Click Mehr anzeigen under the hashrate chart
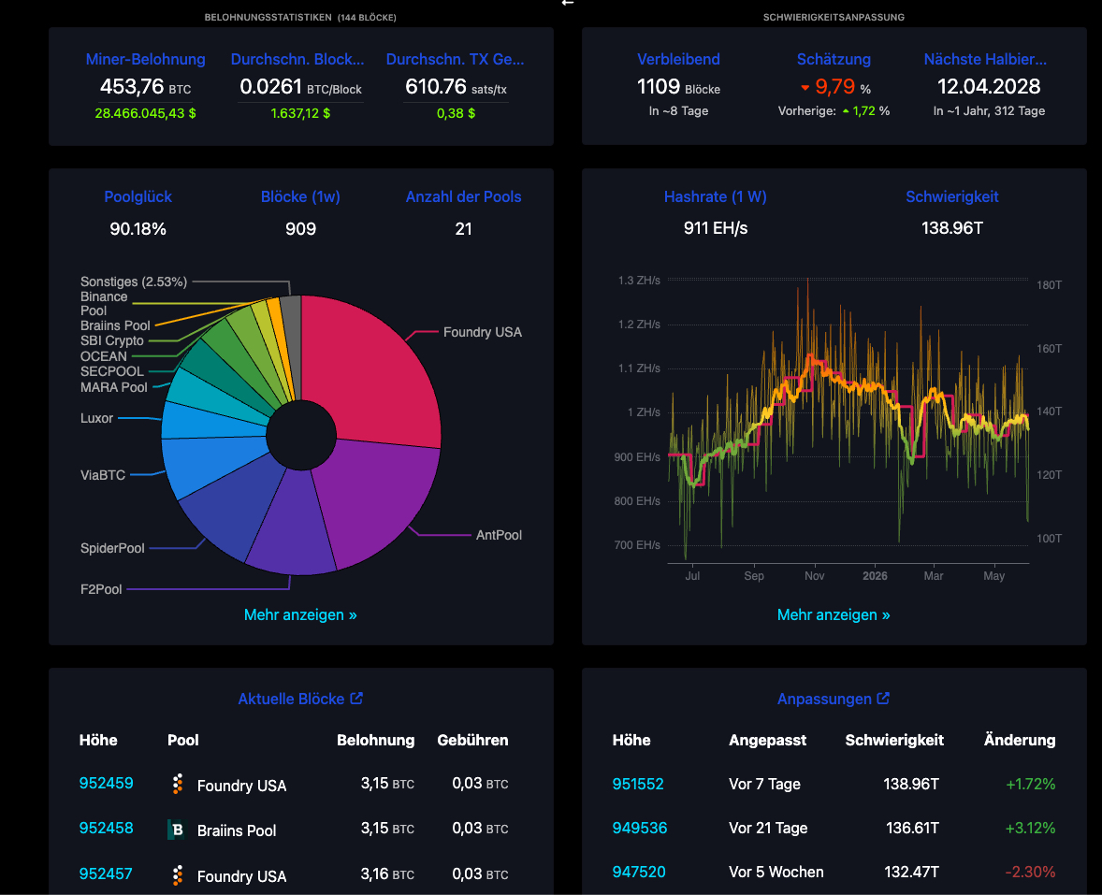The height and width of the screenshot is (895, 1102). 834,614
